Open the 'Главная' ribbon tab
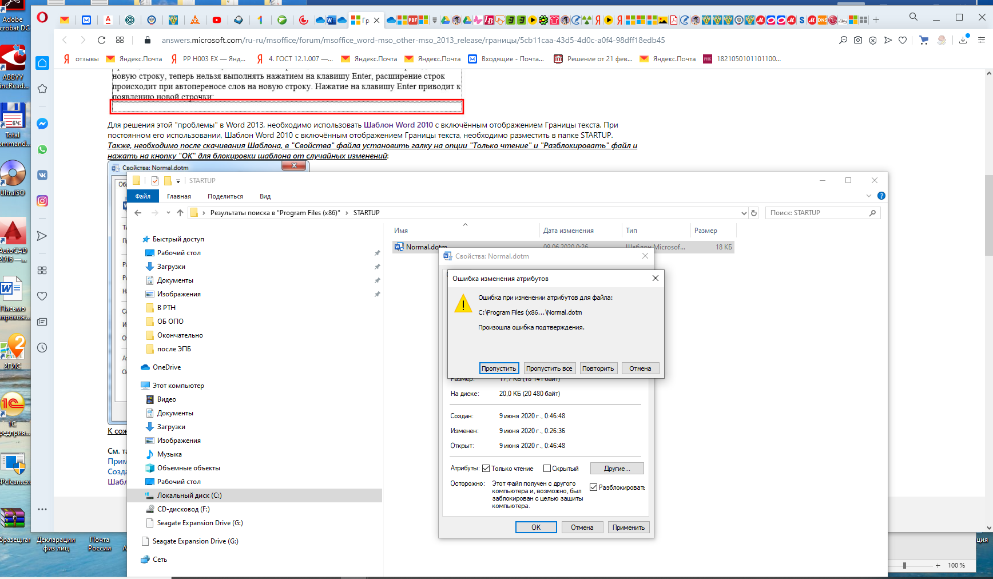The image size is (993, 579). [179, 196]
